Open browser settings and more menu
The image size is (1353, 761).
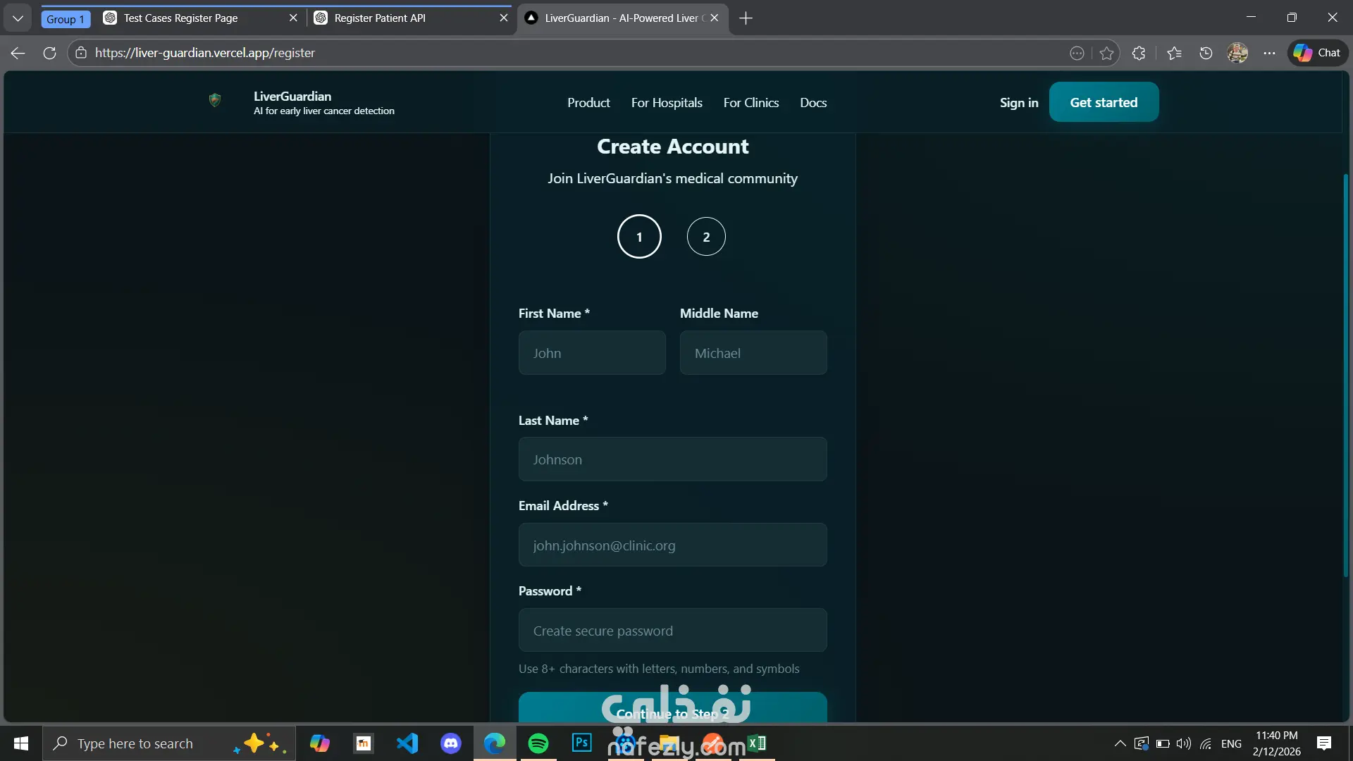1269,53
